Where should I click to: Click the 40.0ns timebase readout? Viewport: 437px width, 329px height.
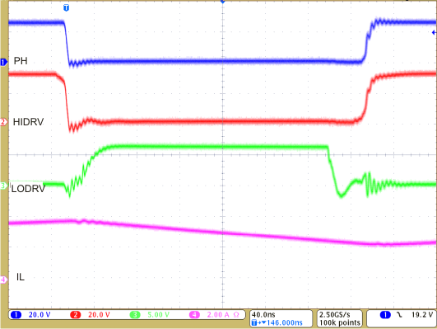click(x=263, y=315)
